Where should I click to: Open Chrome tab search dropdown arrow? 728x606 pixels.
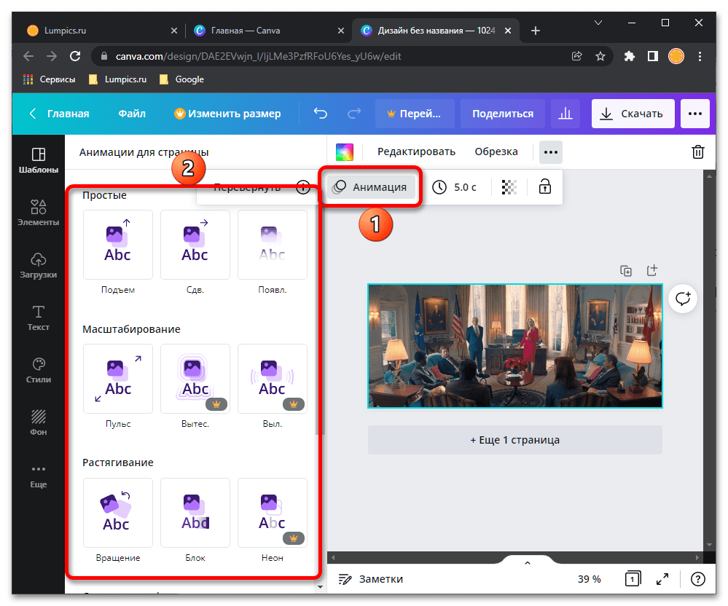[598, 23]
